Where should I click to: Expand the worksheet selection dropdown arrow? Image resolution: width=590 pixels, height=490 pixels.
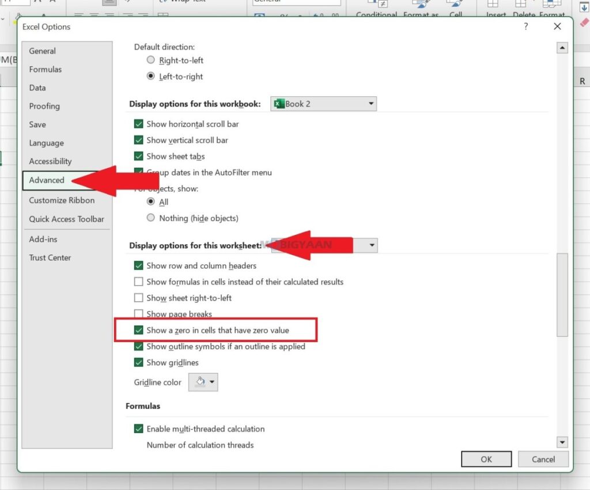click(372, 246)
